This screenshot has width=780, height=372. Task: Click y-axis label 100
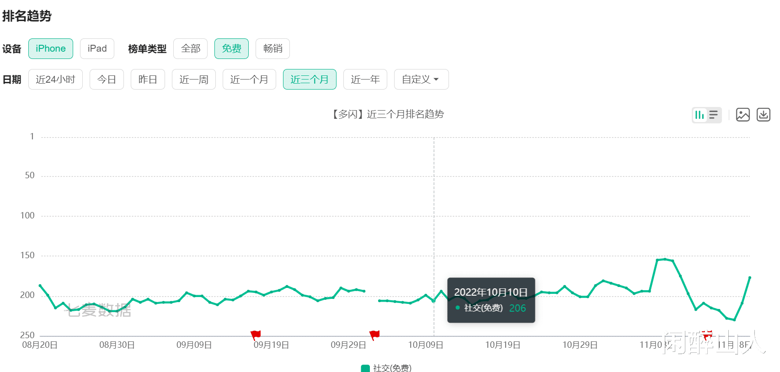(x=27, y=216)
